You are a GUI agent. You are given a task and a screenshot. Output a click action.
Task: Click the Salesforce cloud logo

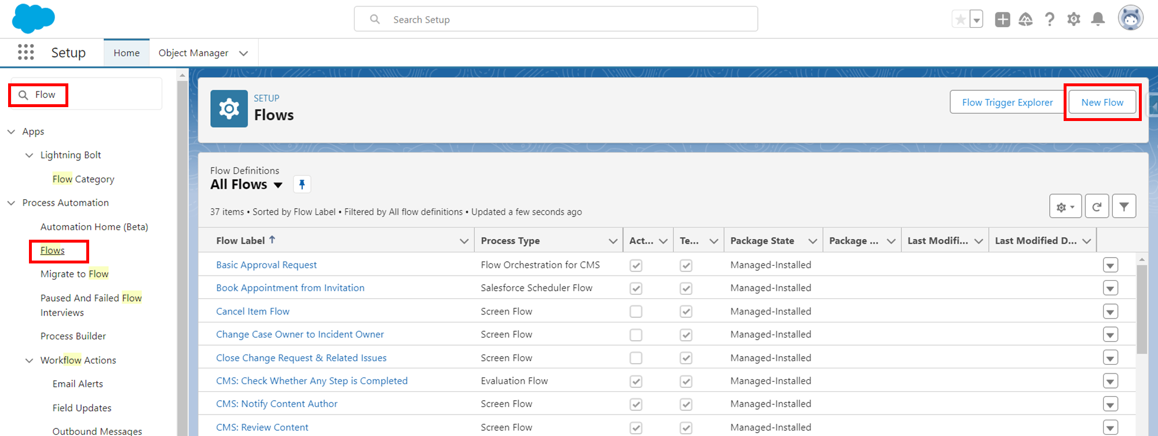click(x=34, y=18)
